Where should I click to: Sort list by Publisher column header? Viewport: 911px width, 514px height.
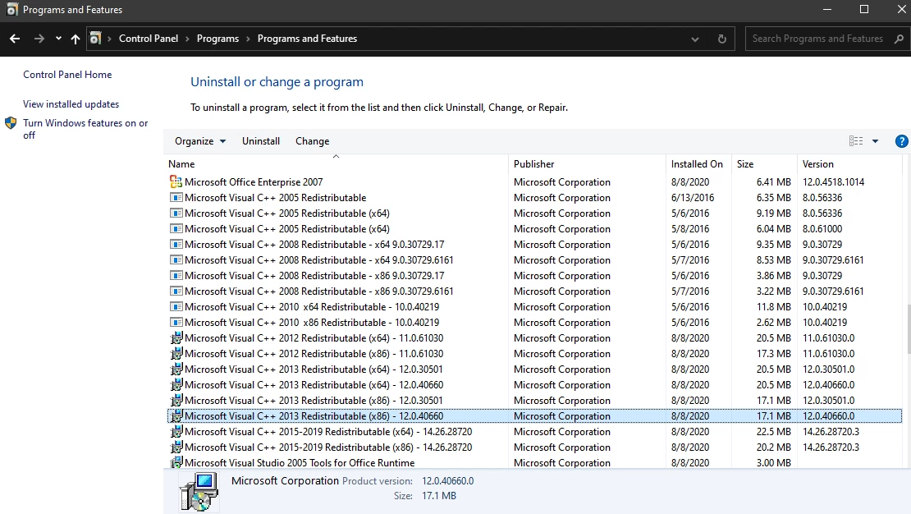coord(587,164)
